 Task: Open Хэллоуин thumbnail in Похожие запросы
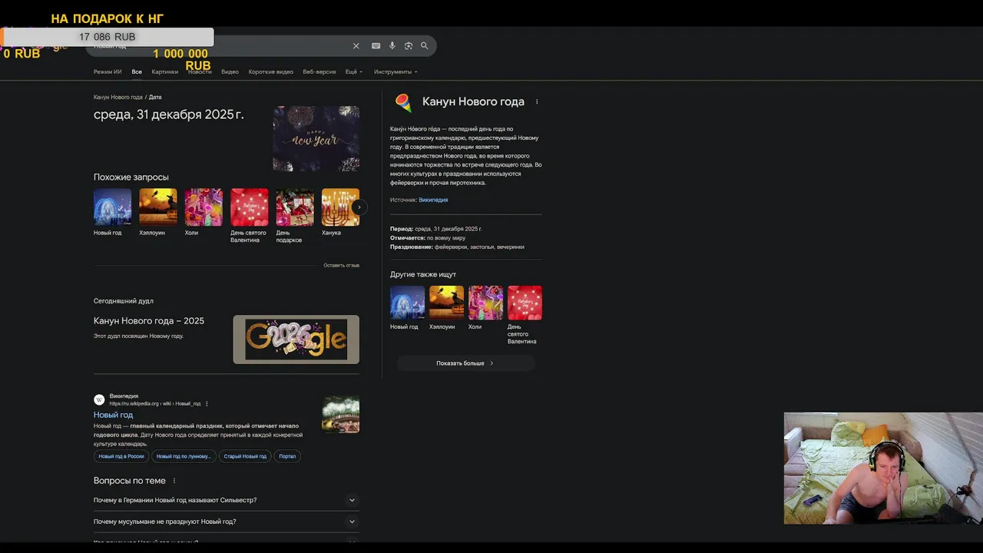click(x=158, y=207)
